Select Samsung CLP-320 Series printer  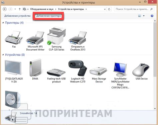56,36
